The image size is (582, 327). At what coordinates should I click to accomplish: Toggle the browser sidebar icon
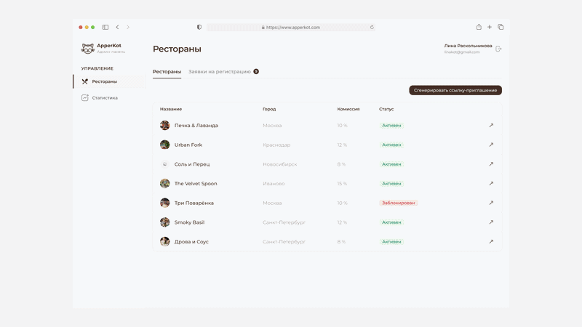pos(105,27)
